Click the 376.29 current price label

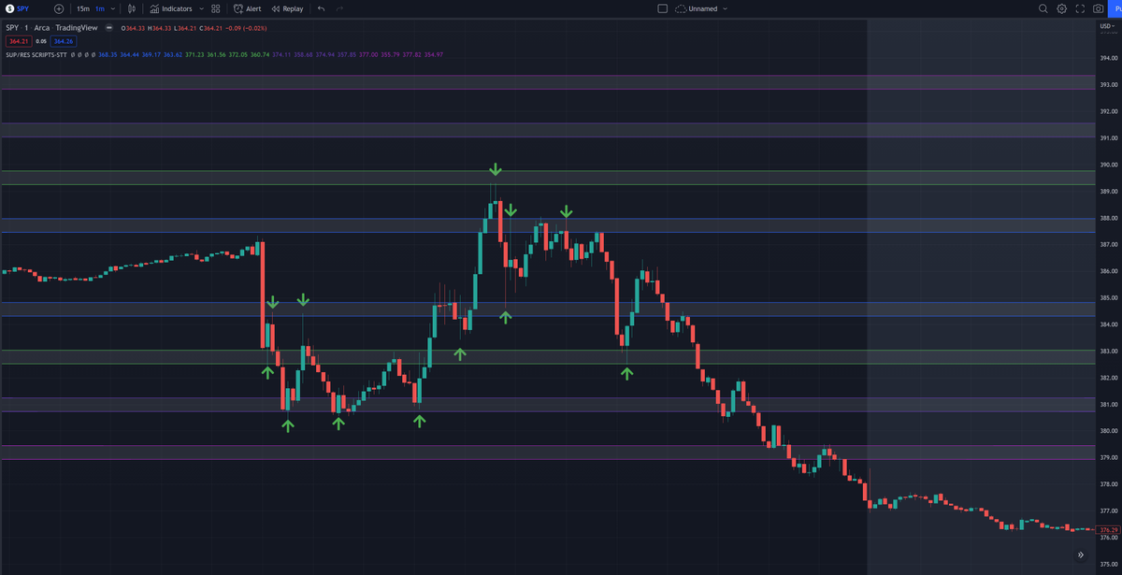coord(1109,530)
